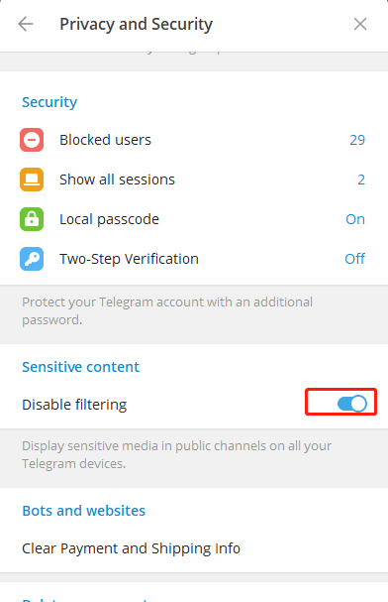Click the blue key verification icon

pos(32,259)
